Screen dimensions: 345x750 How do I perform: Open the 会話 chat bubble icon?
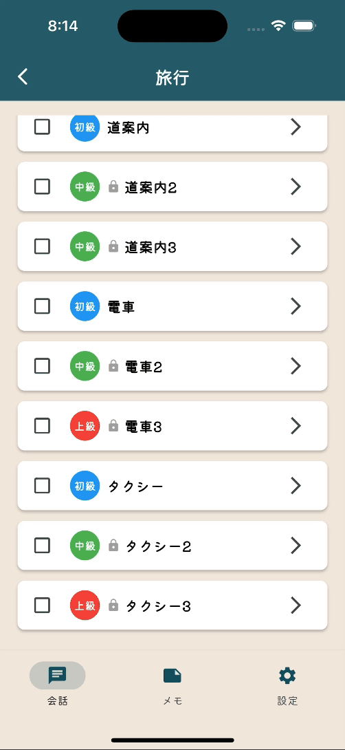click(57, 676)
